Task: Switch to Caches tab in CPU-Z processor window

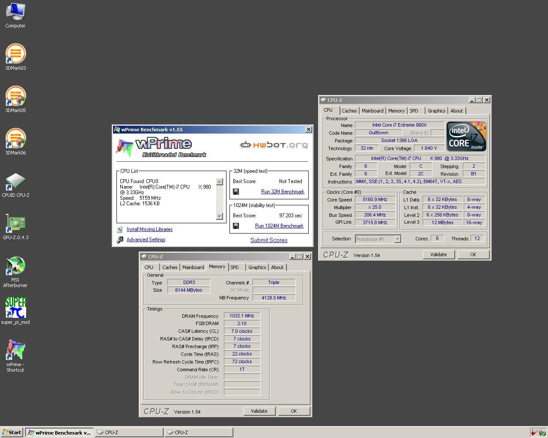Action: coord(349,111)
